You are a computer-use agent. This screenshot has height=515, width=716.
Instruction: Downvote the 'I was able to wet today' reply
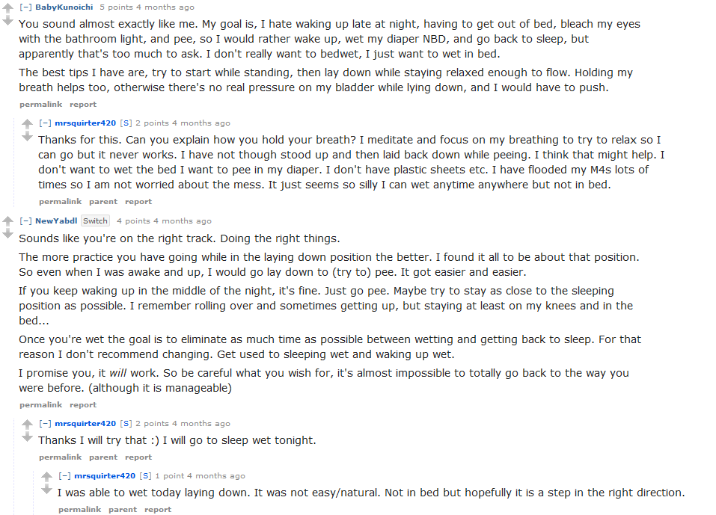click(46, 489)
